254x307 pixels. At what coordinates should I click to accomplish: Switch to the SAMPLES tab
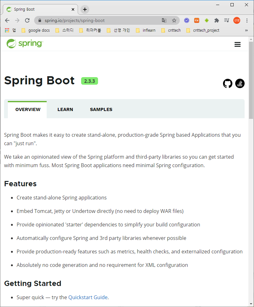point(101,110)
